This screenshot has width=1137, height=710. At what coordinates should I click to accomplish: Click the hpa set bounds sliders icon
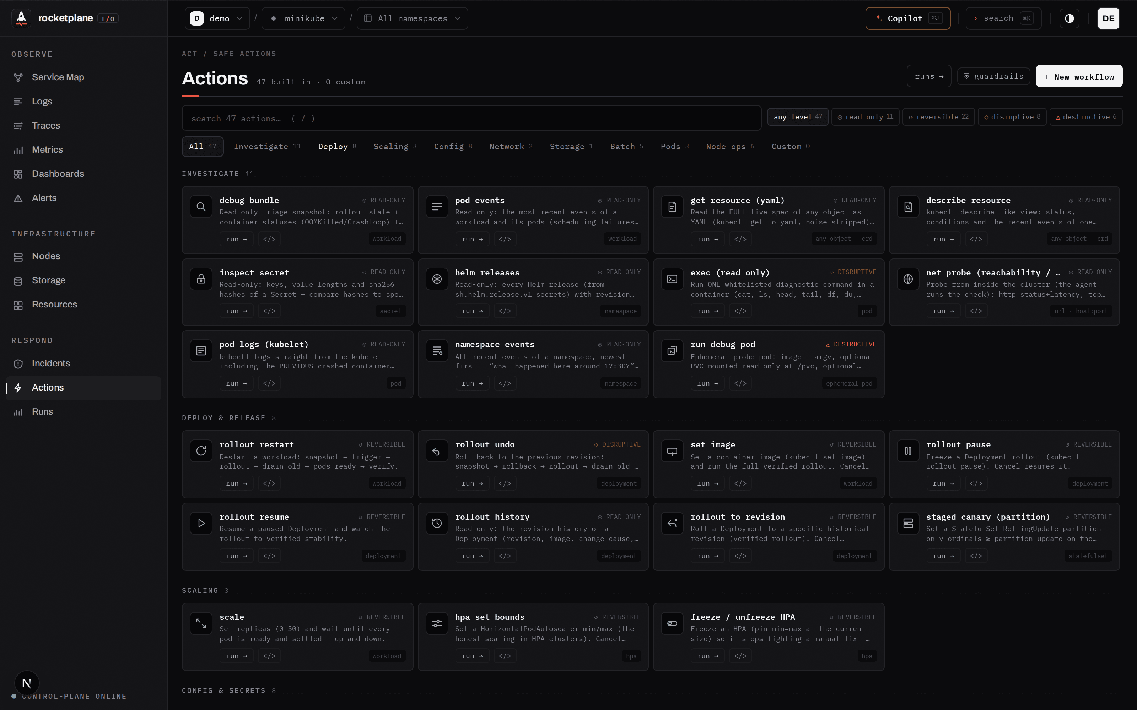[437, 624]
